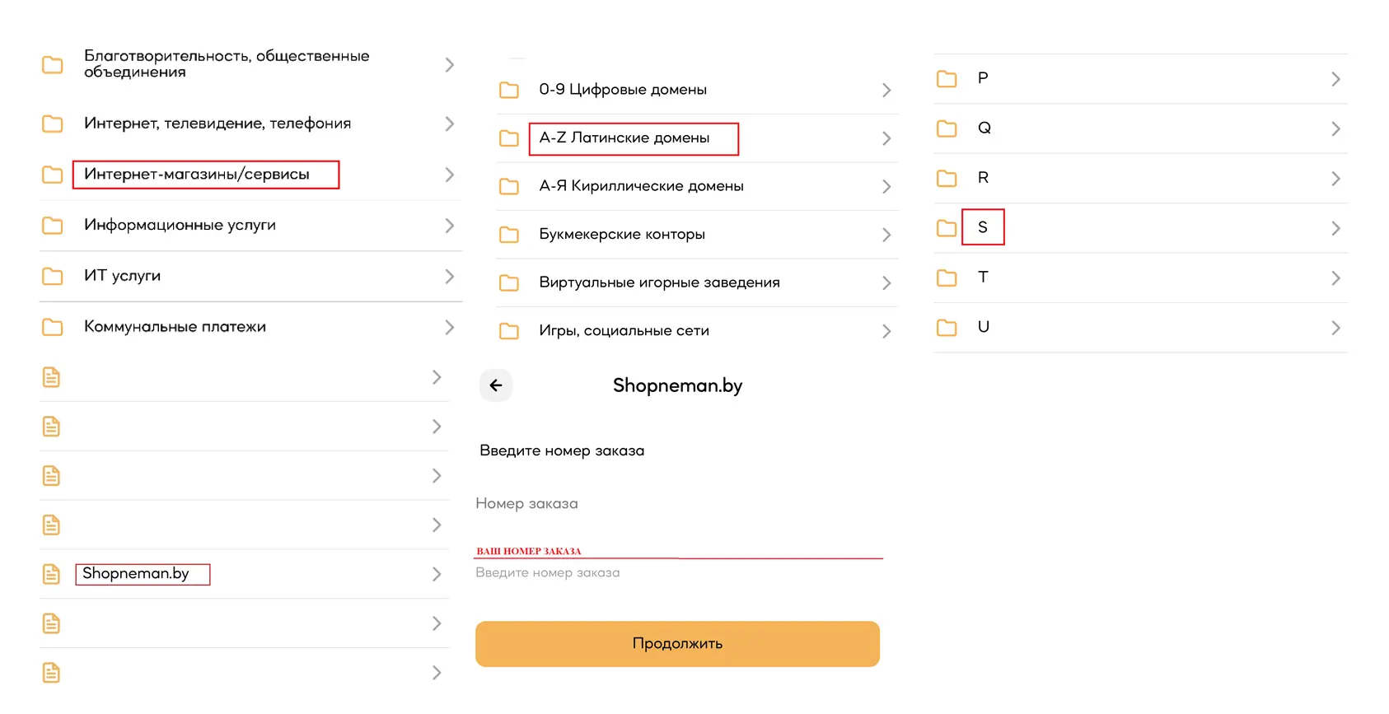Click folder icon next to Интернет-магазины/сервисы

pos(53,175)
